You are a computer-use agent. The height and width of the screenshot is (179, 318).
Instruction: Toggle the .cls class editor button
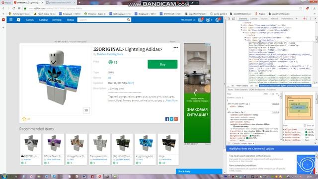tap(272, 94)
